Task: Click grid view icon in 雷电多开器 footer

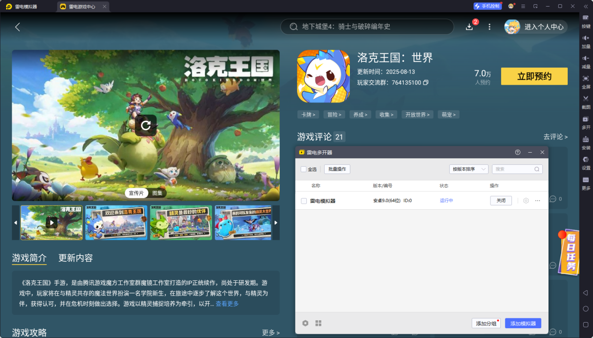Action: point(319,323)
